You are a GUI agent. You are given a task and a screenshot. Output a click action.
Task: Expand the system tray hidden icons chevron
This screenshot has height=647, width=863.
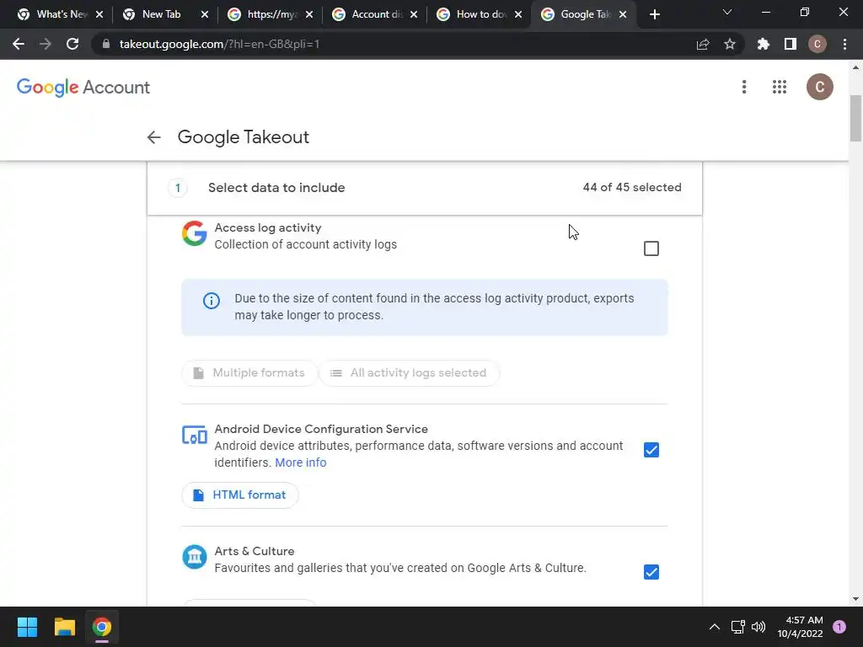(715, 627)
